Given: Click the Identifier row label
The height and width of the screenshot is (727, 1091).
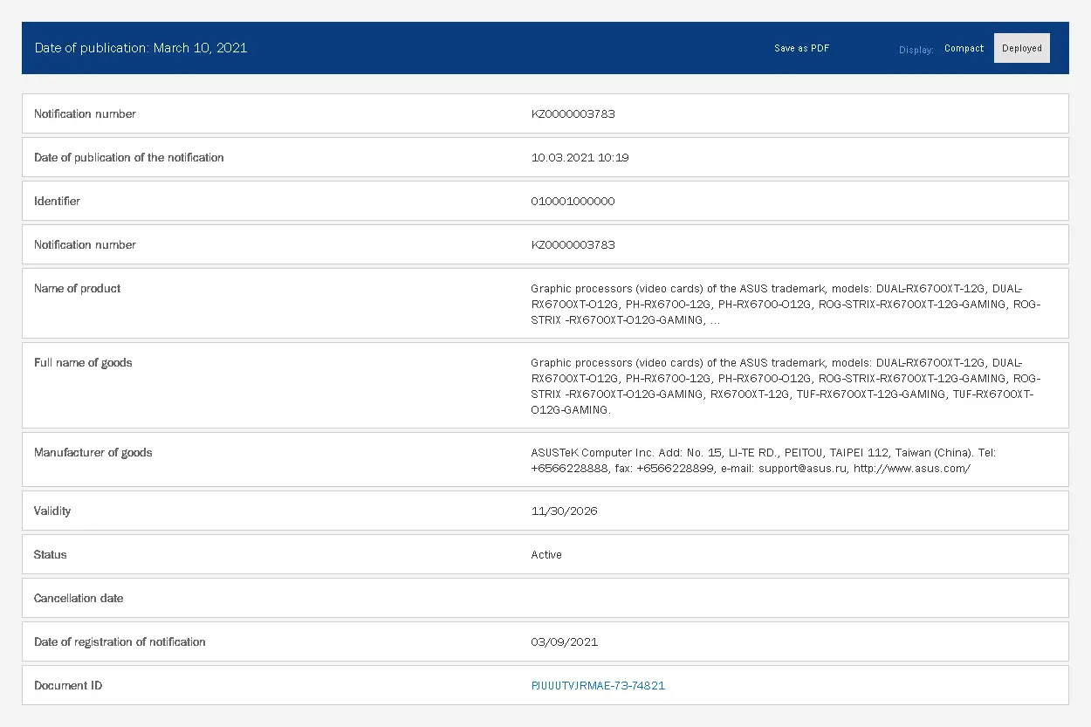Looking at the screenshot, I should tap(57, 201).
